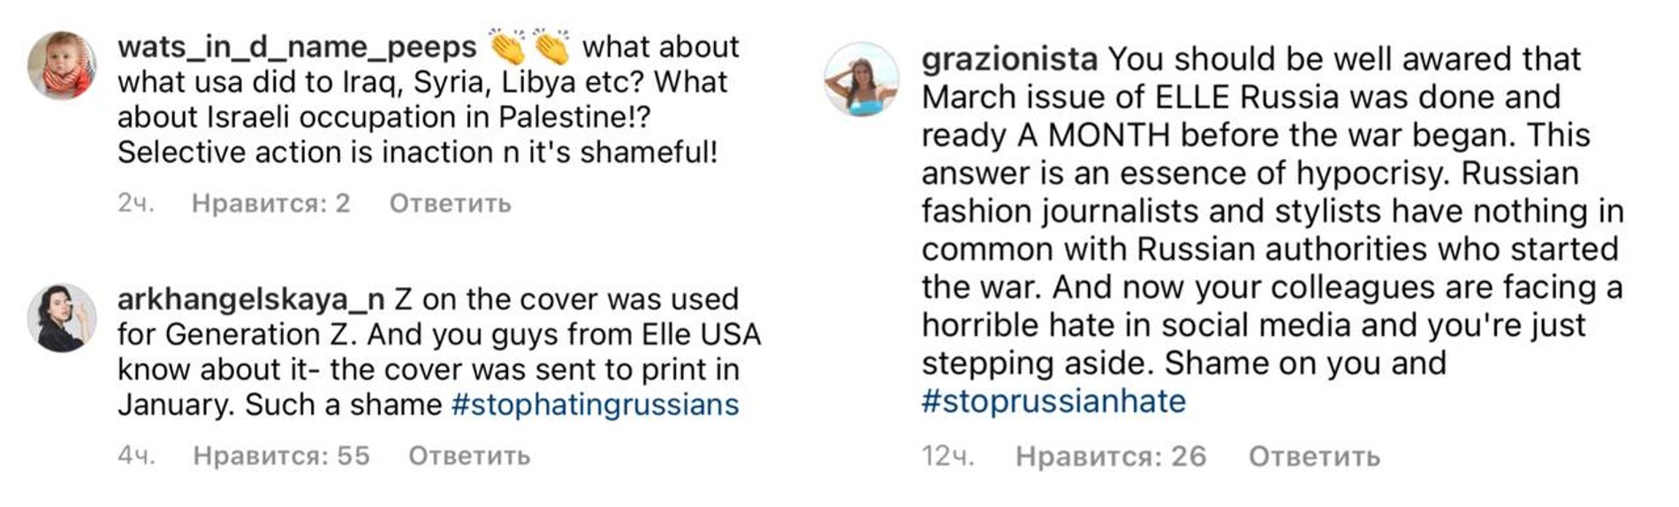This screenshot has width=1679, height=507.
Task: View likes on 'Нравится: 2'
Action: 270,204
